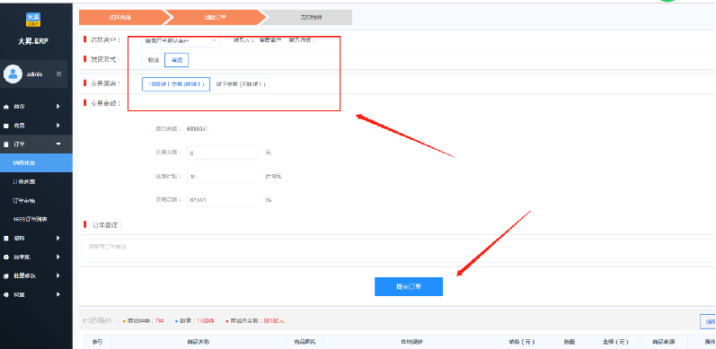Click icon of menu directly below 1688订单列表
This screenshot has width=716, height=349.
point(6,238)
